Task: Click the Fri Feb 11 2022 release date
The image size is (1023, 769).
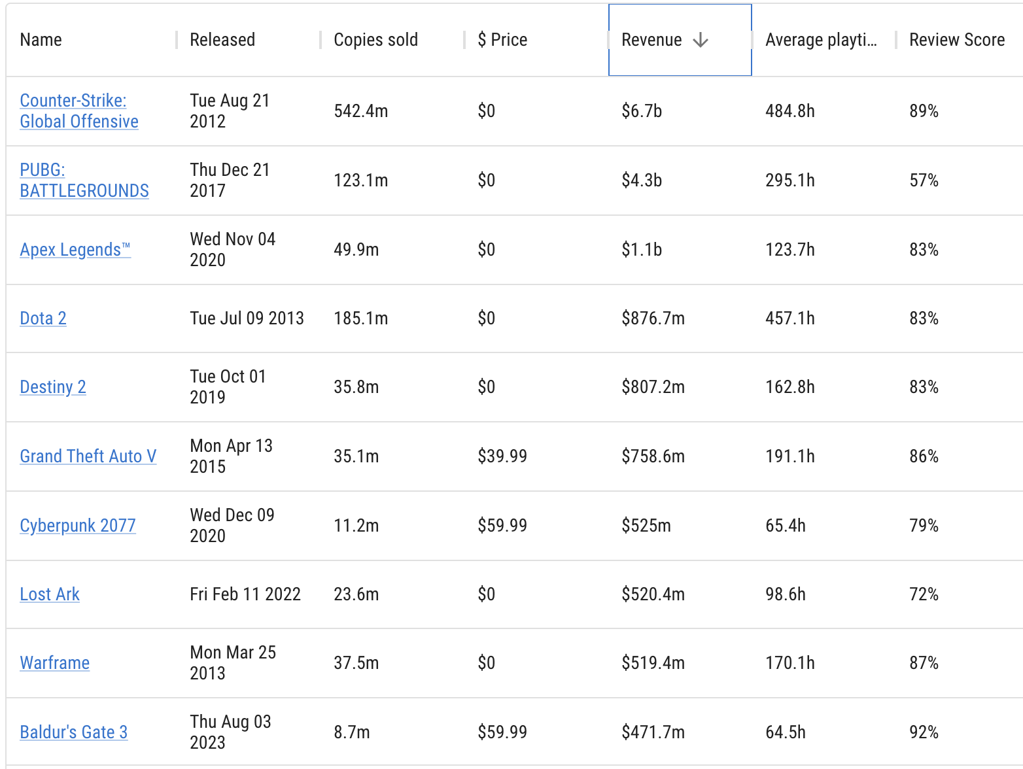Action: tap(245, 594)
